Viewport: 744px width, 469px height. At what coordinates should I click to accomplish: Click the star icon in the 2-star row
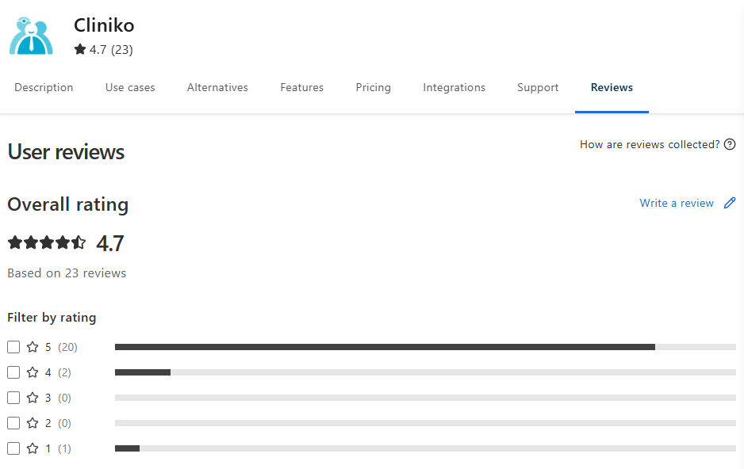click(x=33, y=423)
